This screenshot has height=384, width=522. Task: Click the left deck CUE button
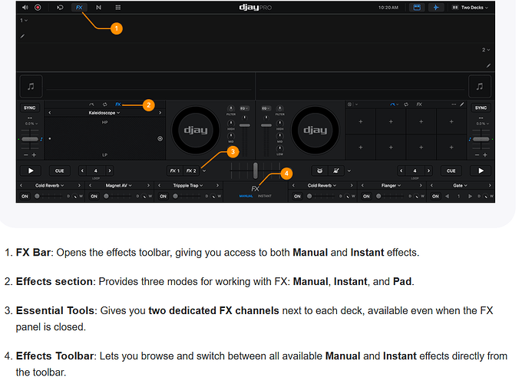click(60, 170)
